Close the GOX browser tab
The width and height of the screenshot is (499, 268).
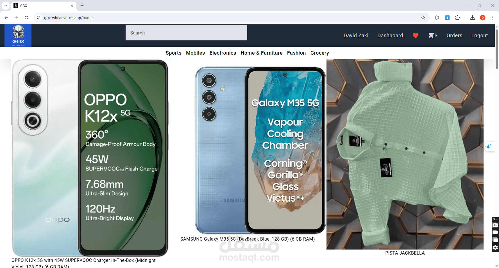72,6
